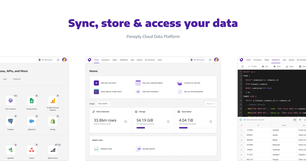306x161 pixels.
Task: Toggle the Workbench sidebar panel icon
Action: coord(242,66)
